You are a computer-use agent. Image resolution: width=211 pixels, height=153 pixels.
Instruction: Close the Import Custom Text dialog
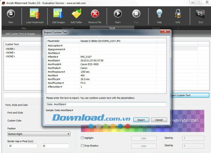click(165, 31)
